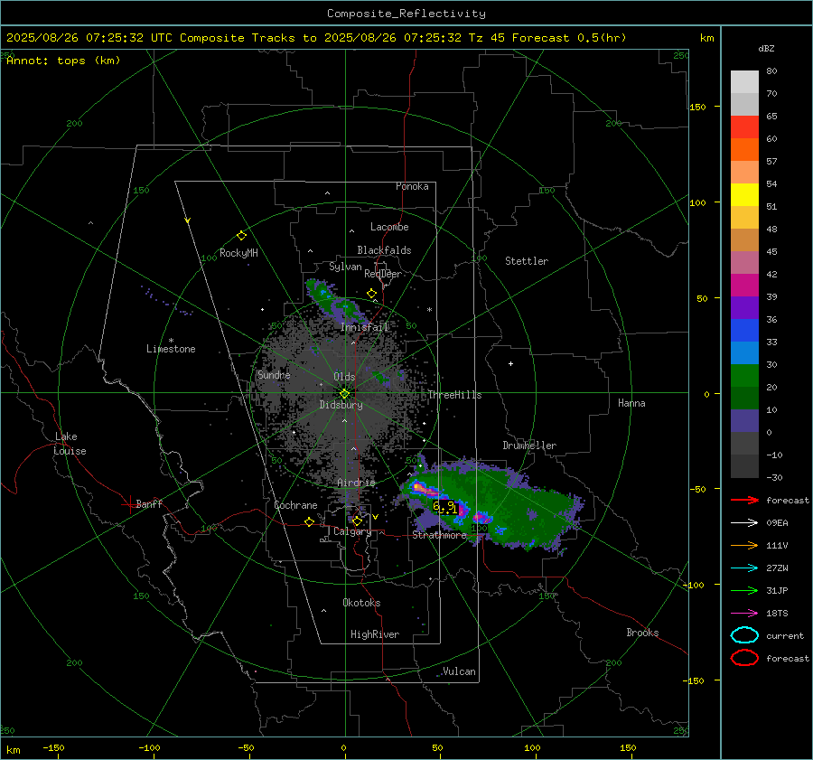Click the Hanna city label
The image size is (813, 760).
[x=631, y=403]
